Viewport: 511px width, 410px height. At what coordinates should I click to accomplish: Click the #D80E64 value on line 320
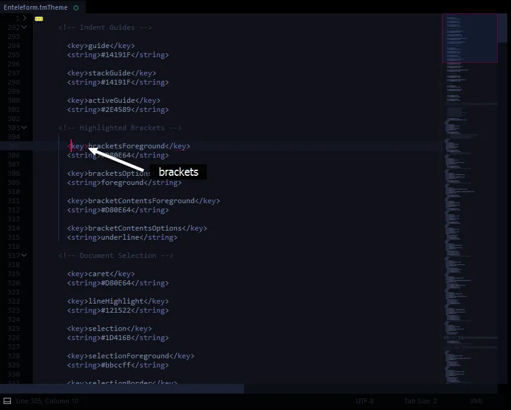coord(116,283)
